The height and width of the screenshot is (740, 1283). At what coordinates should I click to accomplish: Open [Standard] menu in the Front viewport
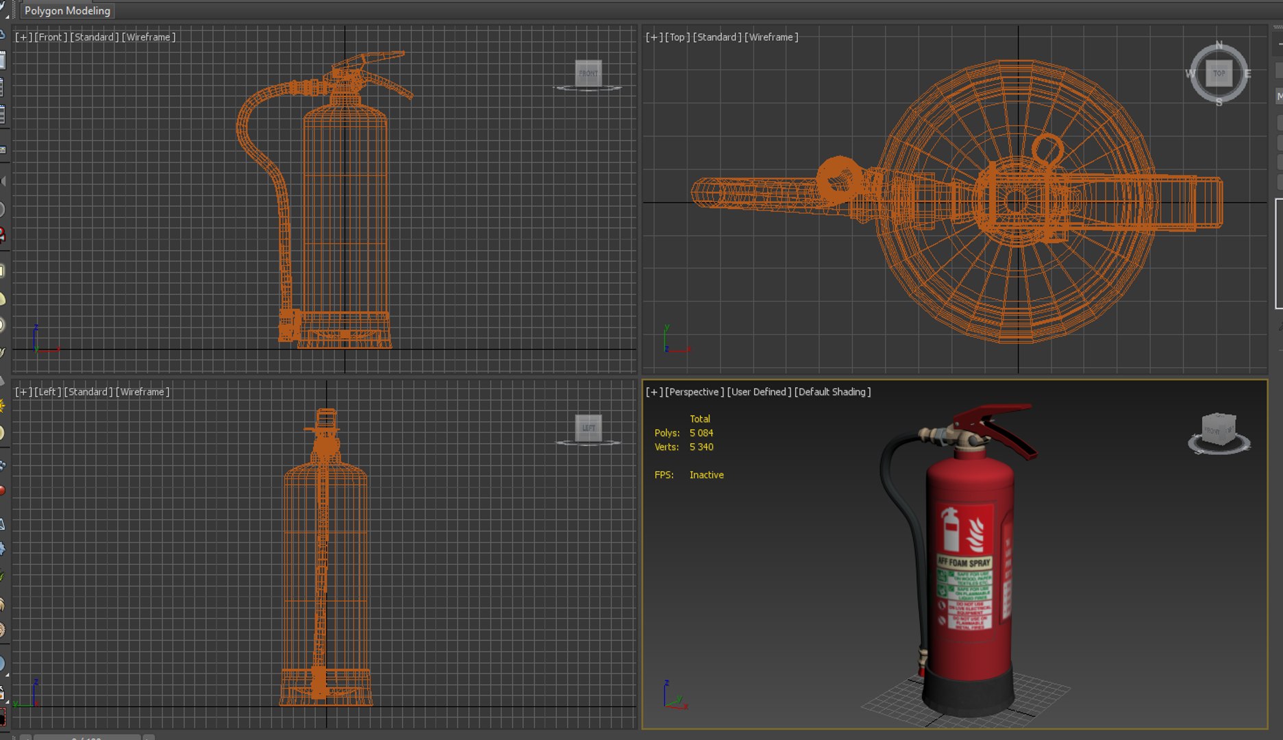coord(95,37)
